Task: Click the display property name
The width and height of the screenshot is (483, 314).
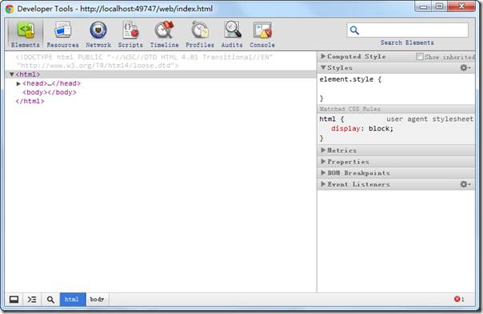Action: tap(345, 129)
